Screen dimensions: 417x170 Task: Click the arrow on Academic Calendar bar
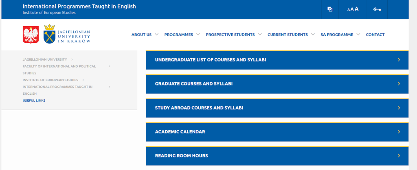pos(399,132)
